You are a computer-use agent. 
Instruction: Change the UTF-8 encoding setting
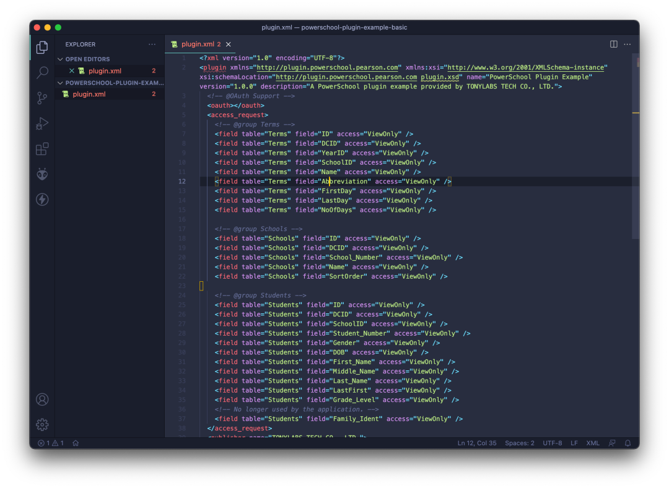tap(552, 443)
